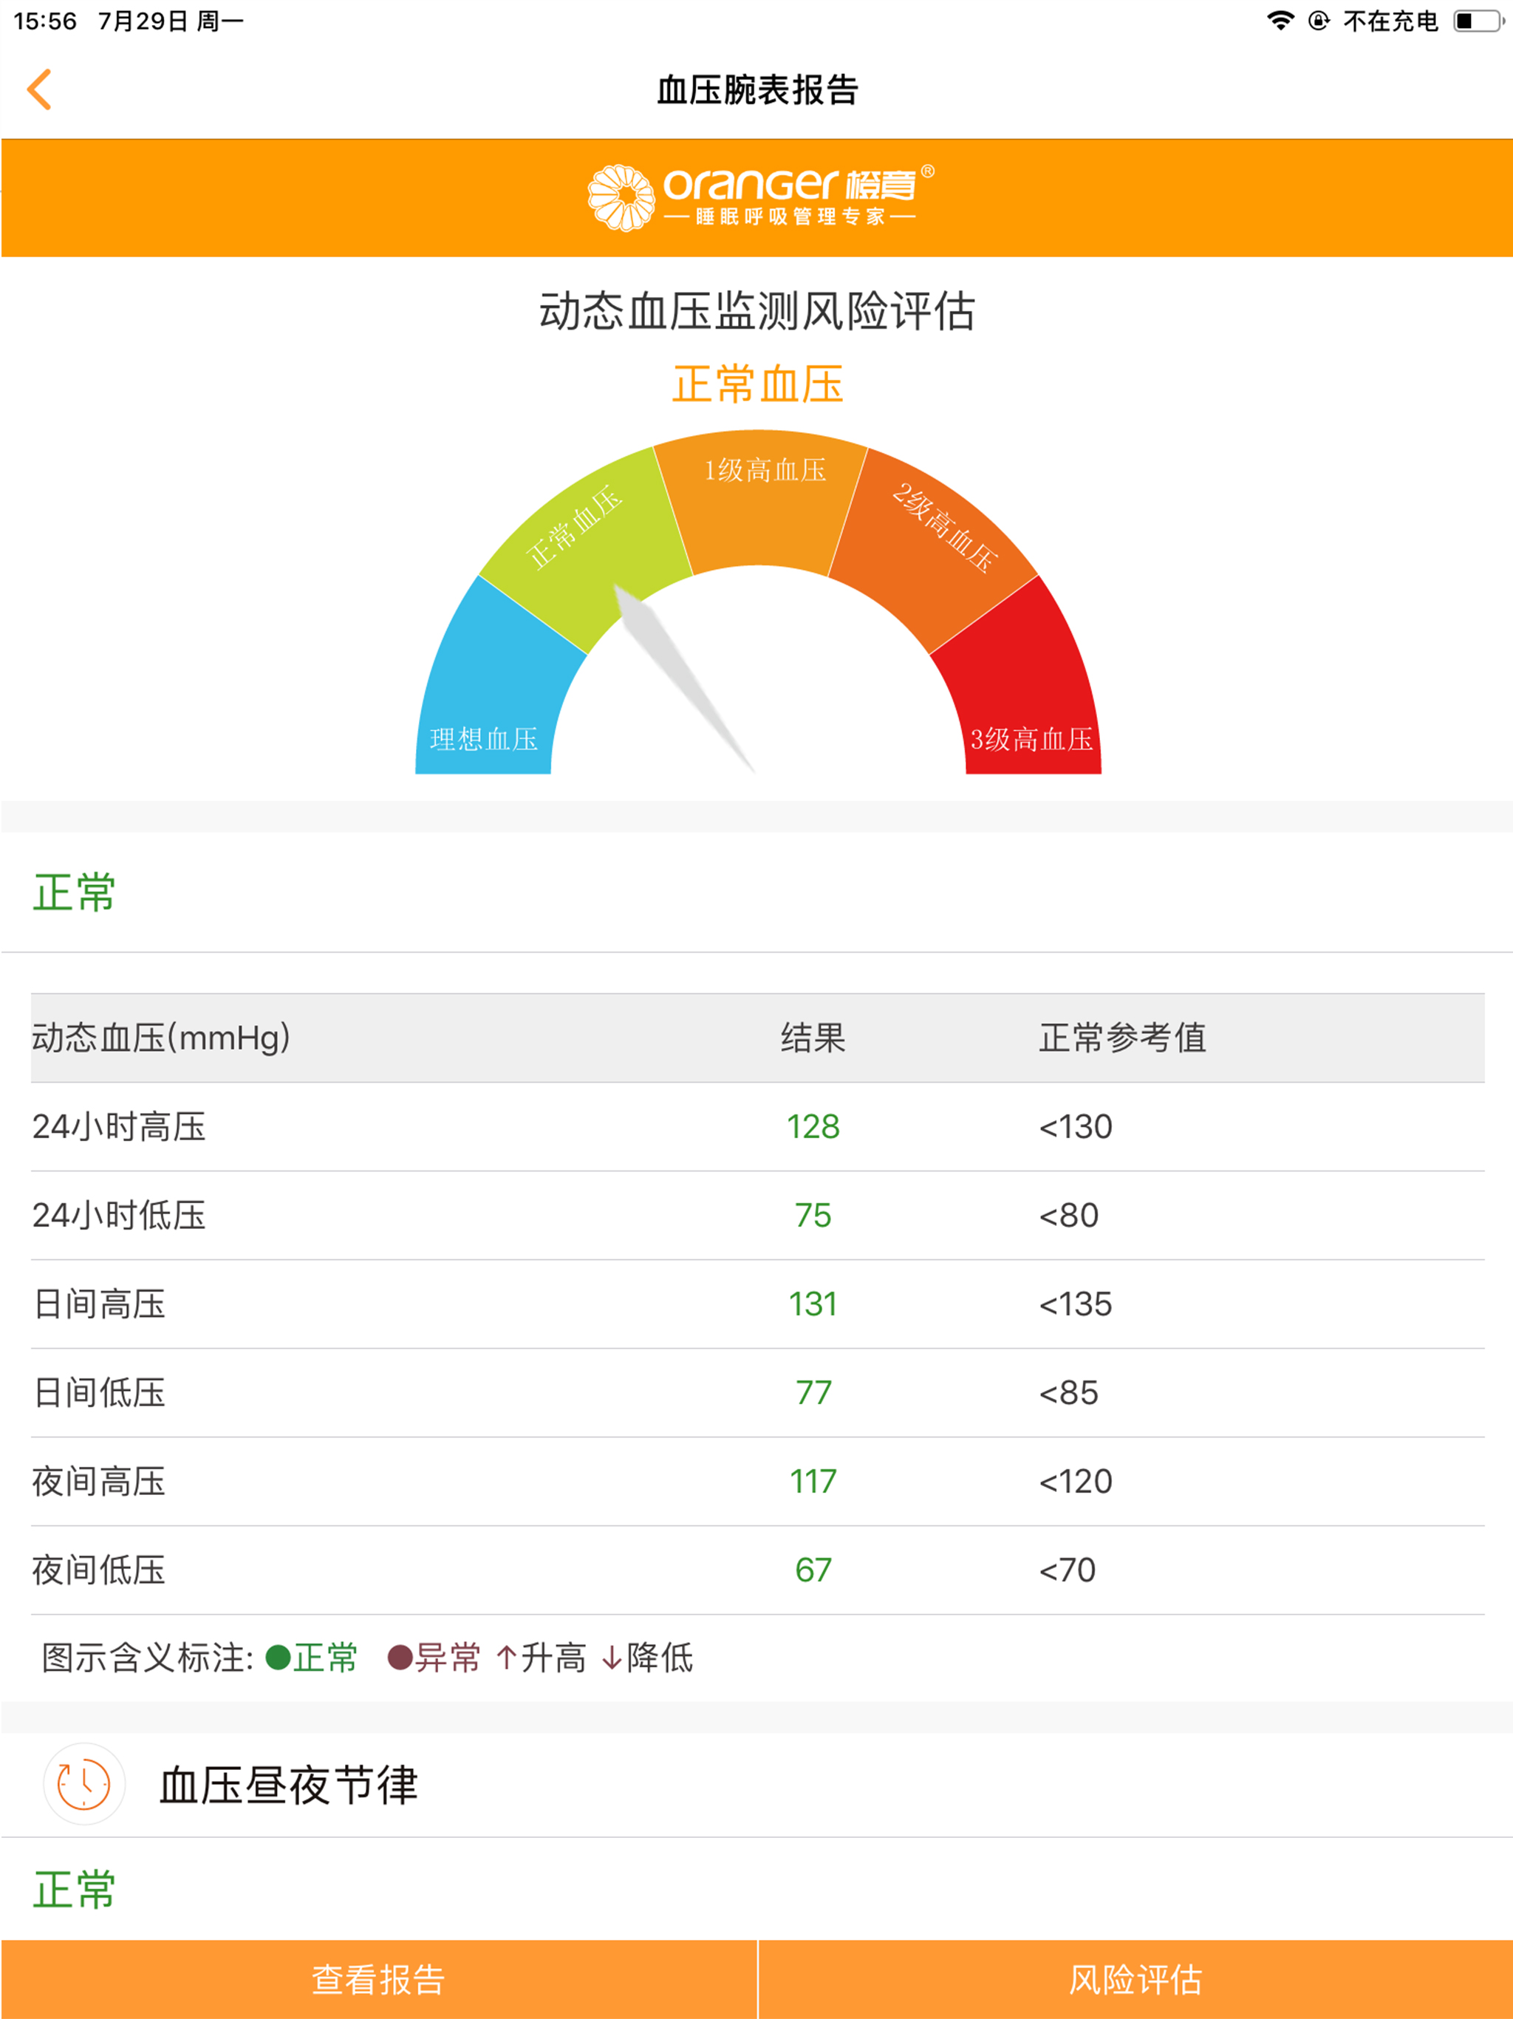Tap the 24小时高压 row label

click(x=119, y=1126)
